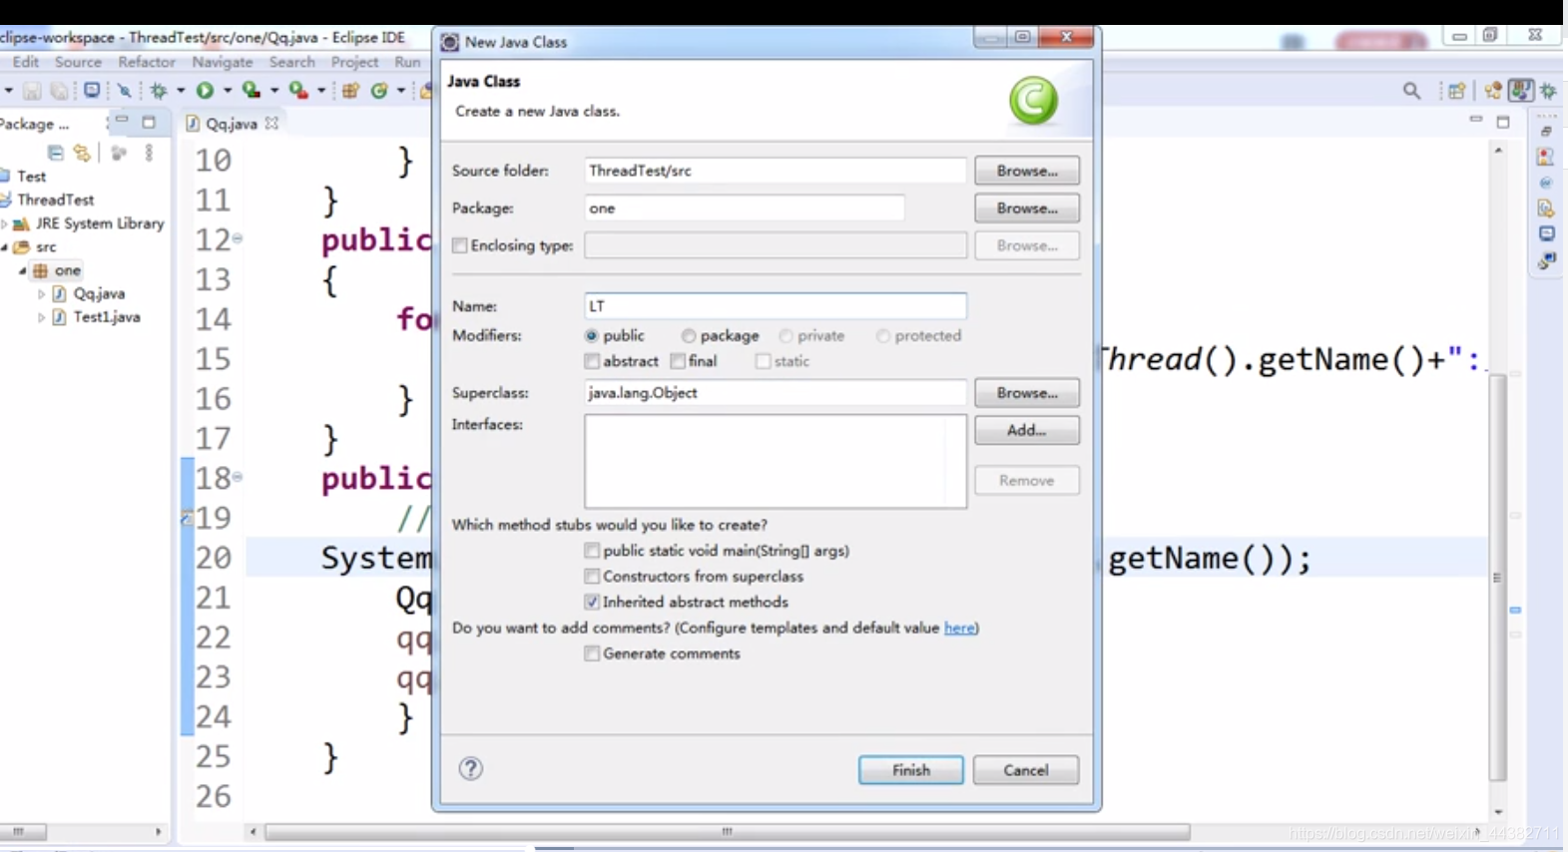Switch to the Qq.java editor tab
Image resolution: width=1568 pixels, height=852 pixels.
point(232,124)
